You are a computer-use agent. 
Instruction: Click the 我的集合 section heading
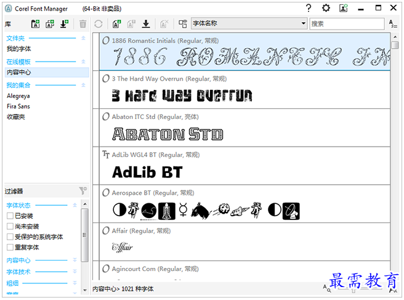(18, 85)
